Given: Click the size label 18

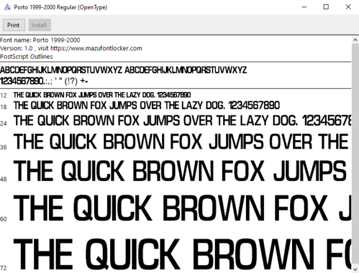Looking at the screenshot, I should tap(4, 107).
